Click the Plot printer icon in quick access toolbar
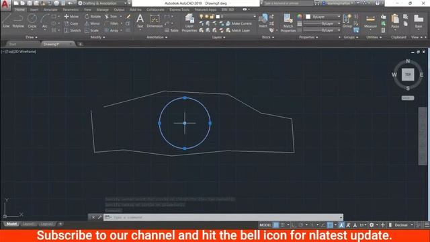Screen dimensions: 430x242 (56, 3)
